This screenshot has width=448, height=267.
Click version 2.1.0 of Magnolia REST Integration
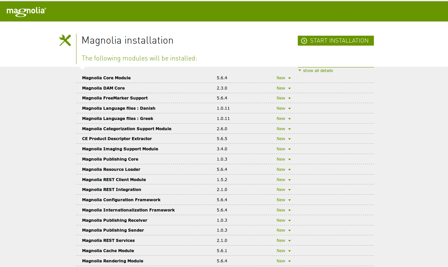coord(222,190)
